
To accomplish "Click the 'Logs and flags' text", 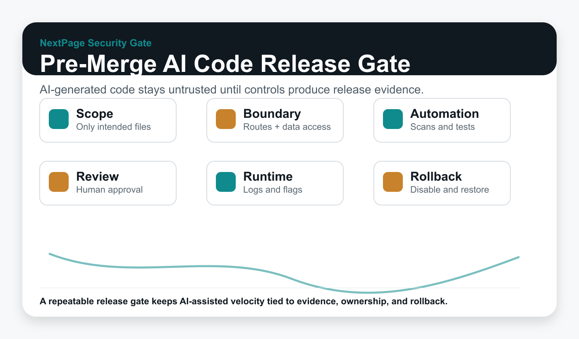I will [273, 190].
